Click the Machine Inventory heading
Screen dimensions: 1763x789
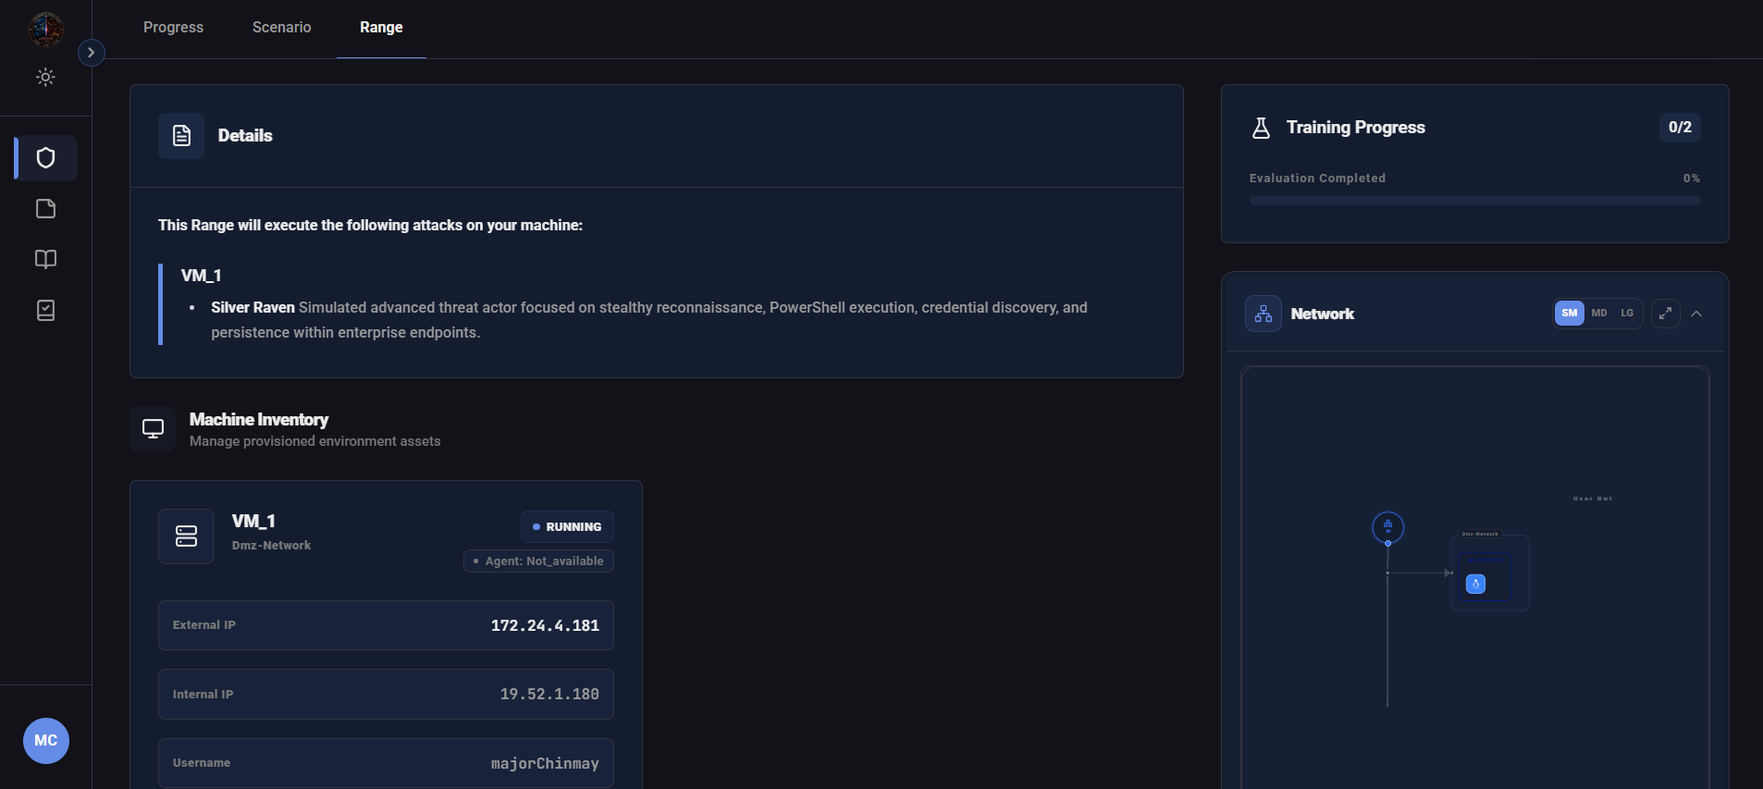point(259,420)
